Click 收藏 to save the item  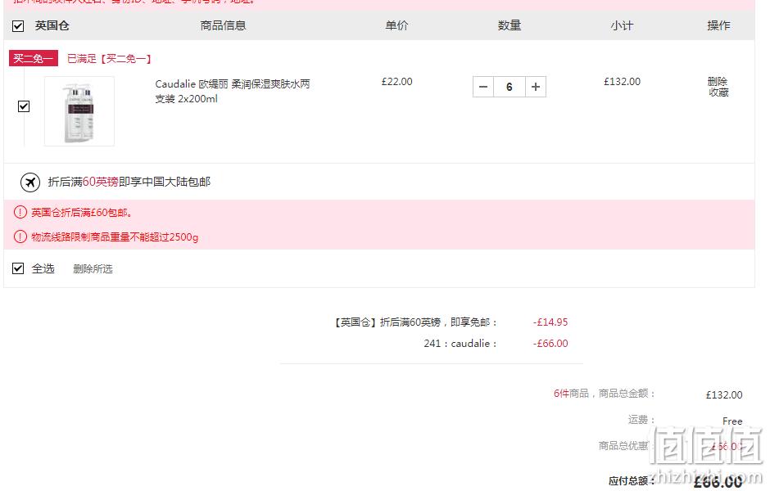(718, 92)
